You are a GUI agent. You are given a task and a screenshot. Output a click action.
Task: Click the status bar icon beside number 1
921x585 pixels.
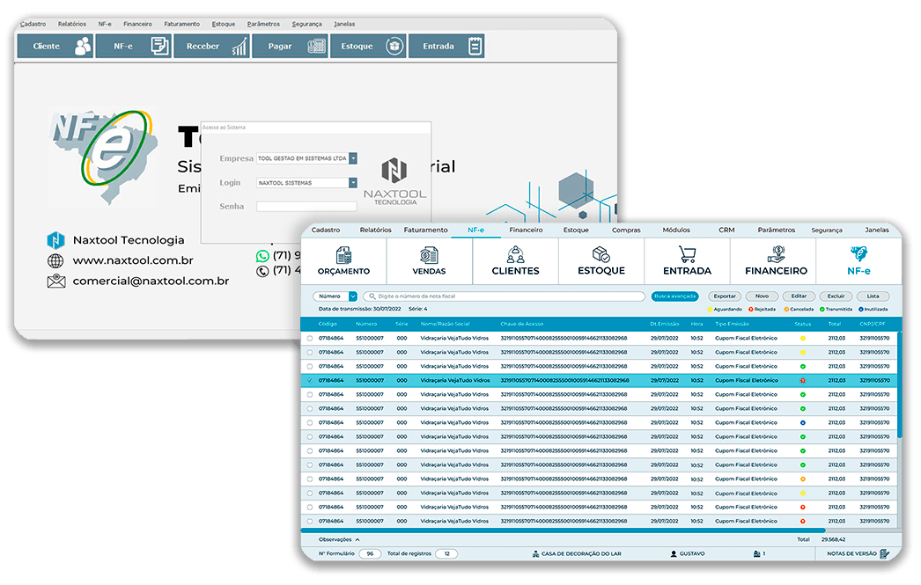point(756,554)
